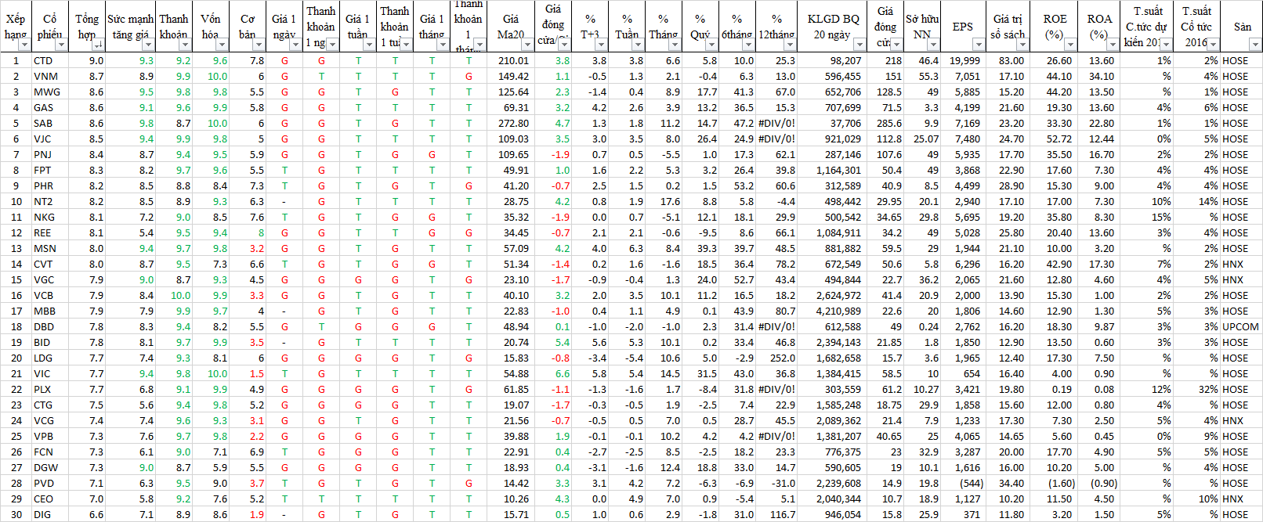Select the LDG stock ticker cell
The height and width of the screenshot is (522, 1263).
point(49,358)
